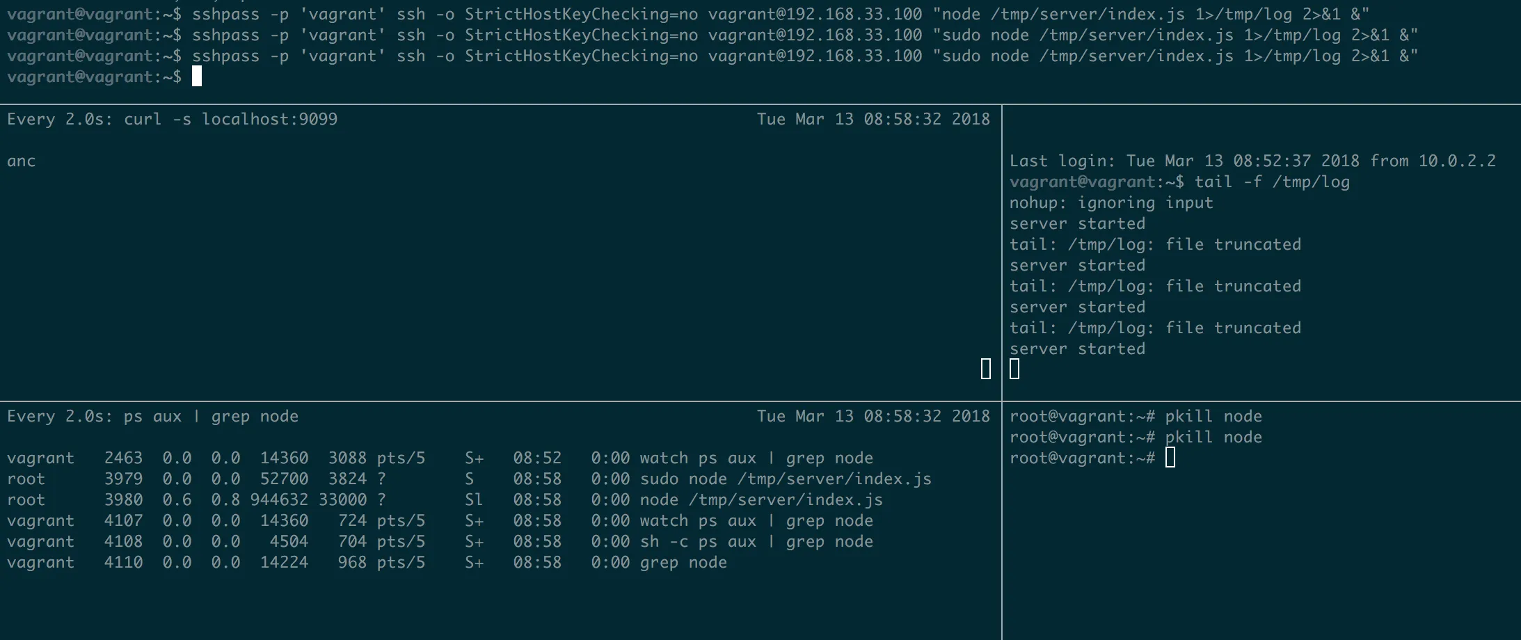Click the timestamp in the curl watch pane

(873, 120)
